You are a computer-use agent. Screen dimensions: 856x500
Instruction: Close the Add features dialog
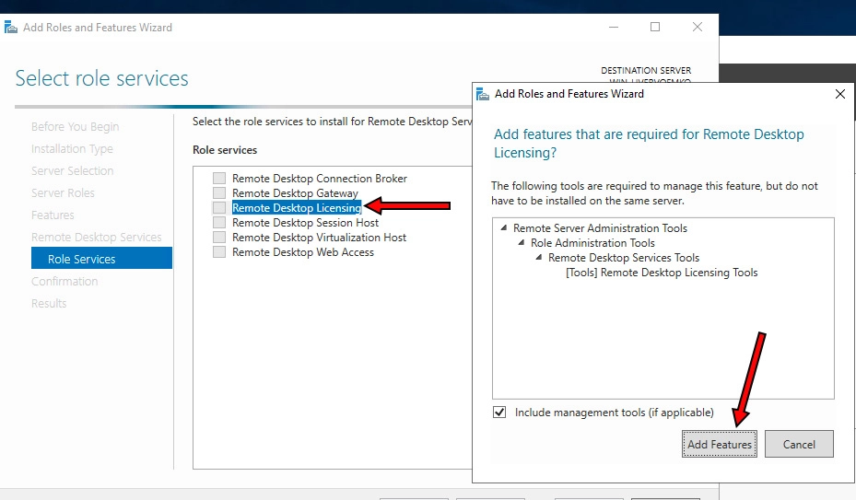pos(840,94)
